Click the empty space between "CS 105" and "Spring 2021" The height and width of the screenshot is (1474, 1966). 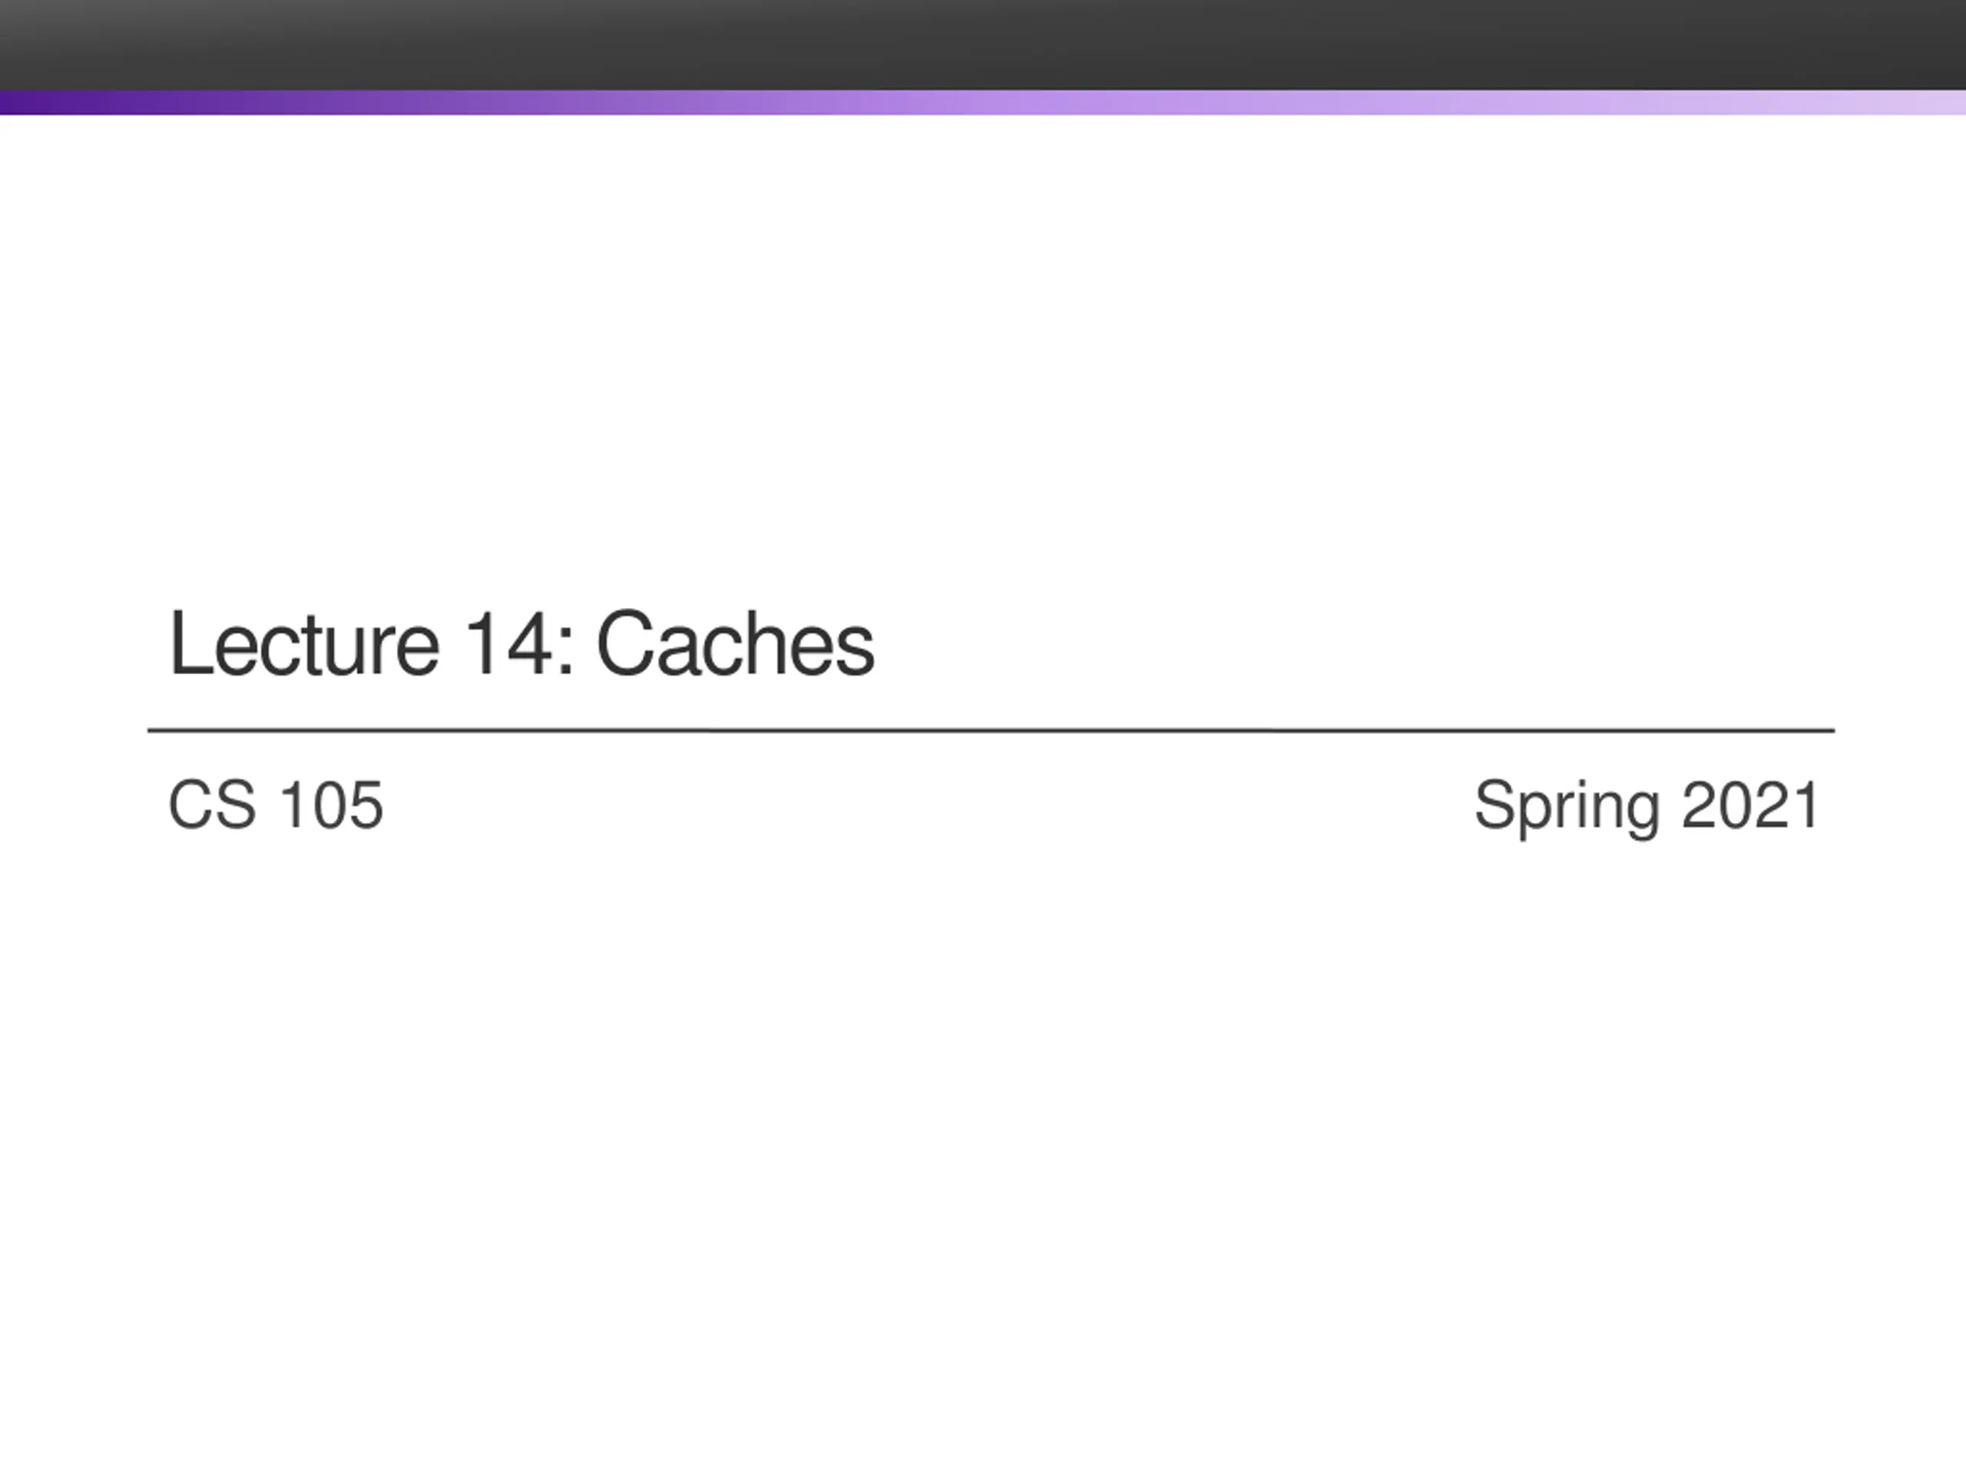928,805
